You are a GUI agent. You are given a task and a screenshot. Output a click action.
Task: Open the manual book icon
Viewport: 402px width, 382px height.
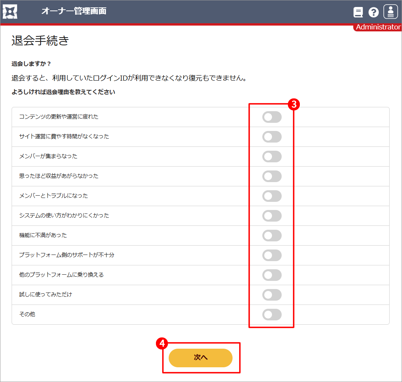click(x=358, y=12)
